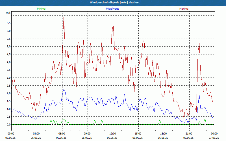Click the 06:00 time axis label
This screenshot has height=141, width=226.
tap(61, 134)
